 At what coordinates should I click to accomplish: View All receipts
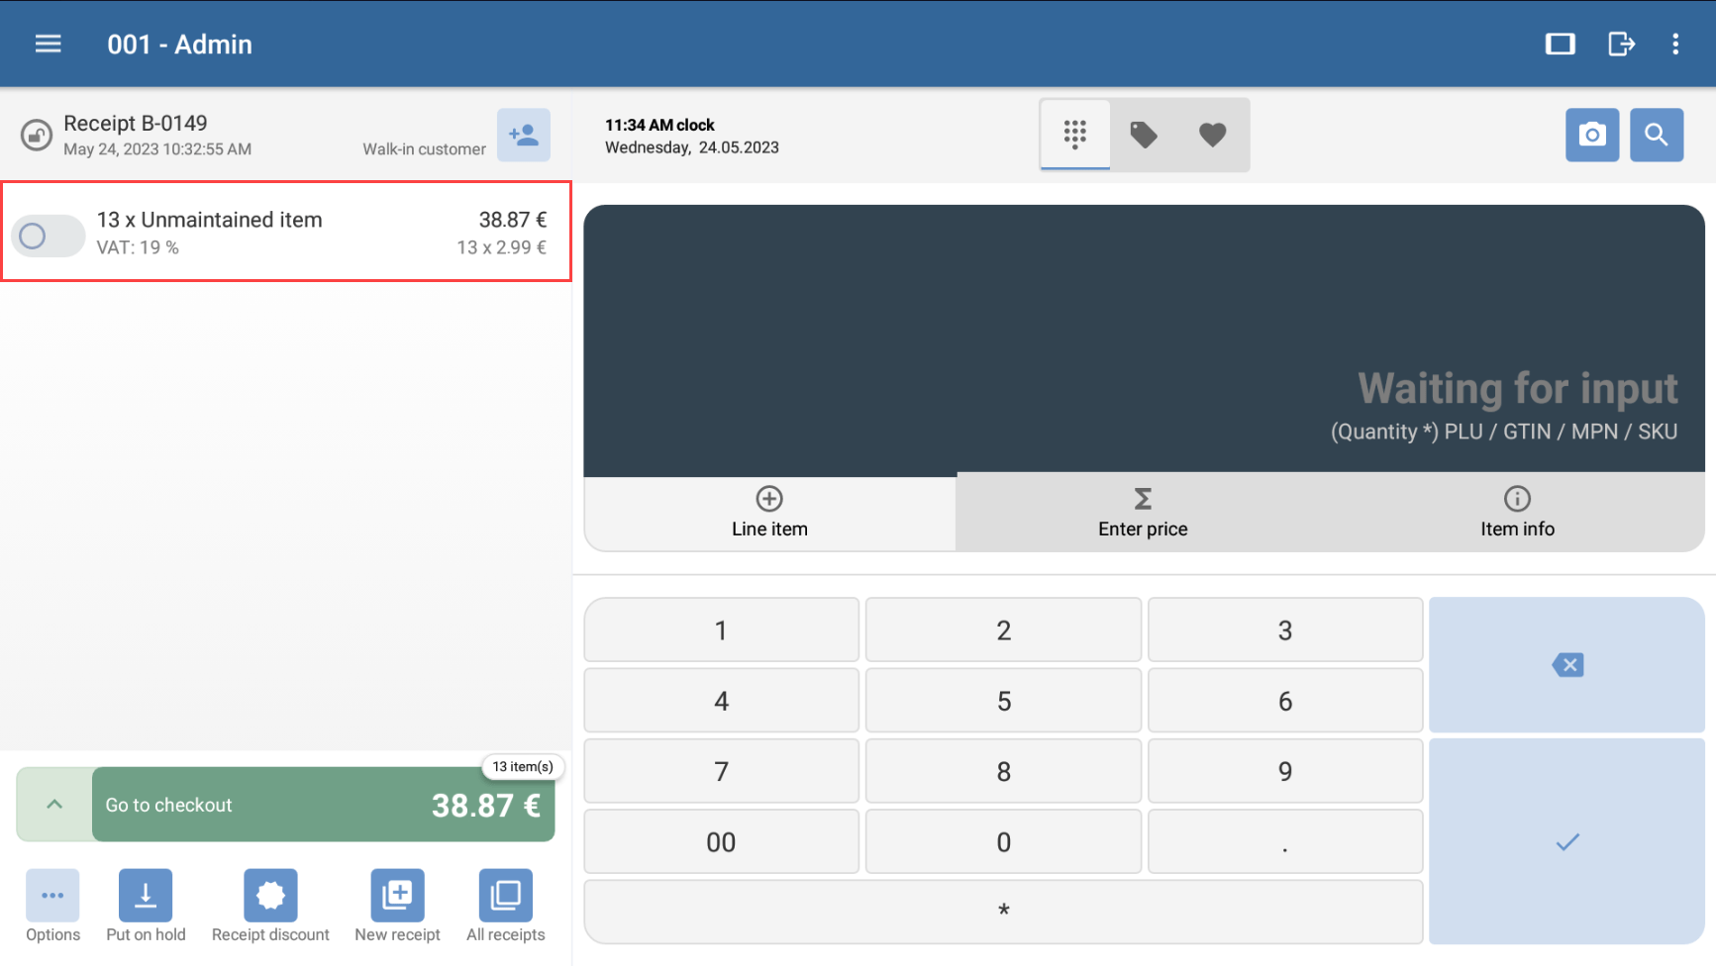point(505,906)
